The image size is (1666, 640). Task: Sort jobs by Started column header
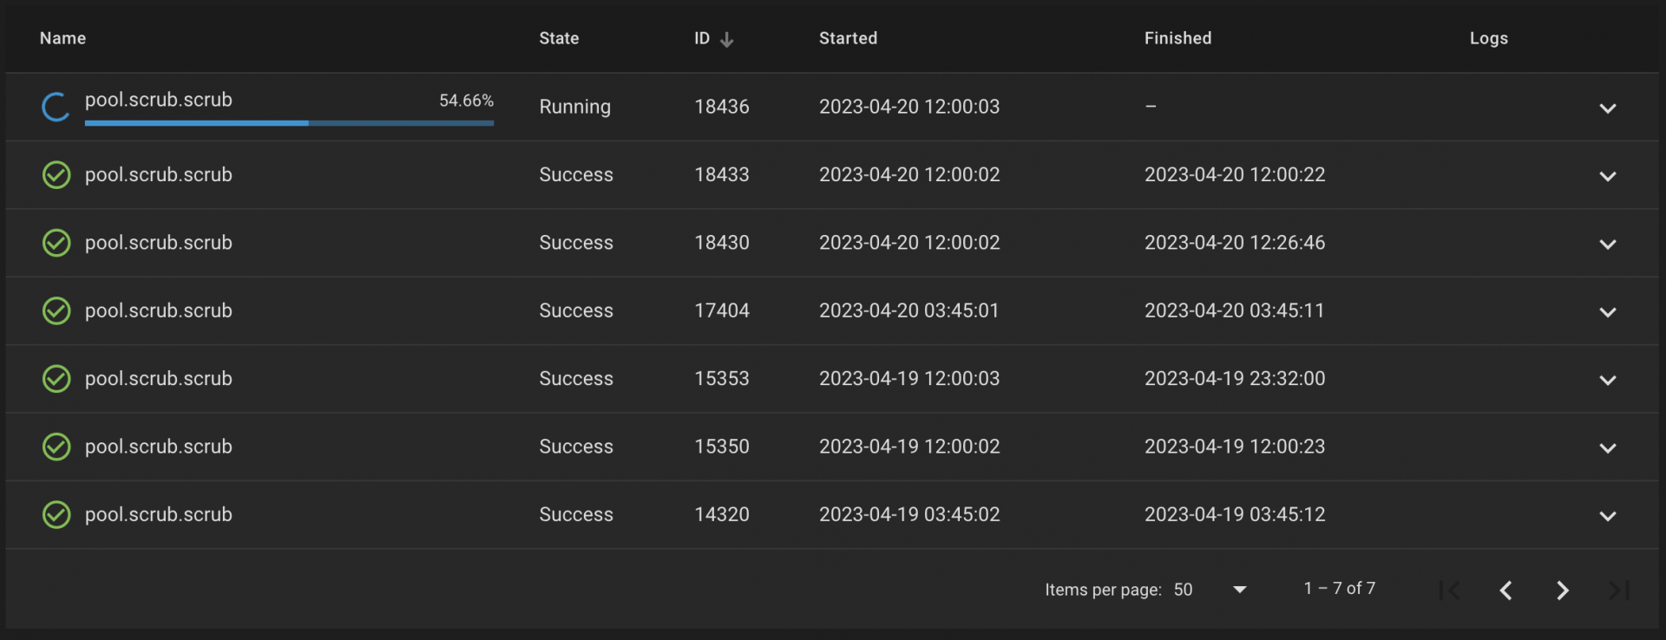point(848,38)
